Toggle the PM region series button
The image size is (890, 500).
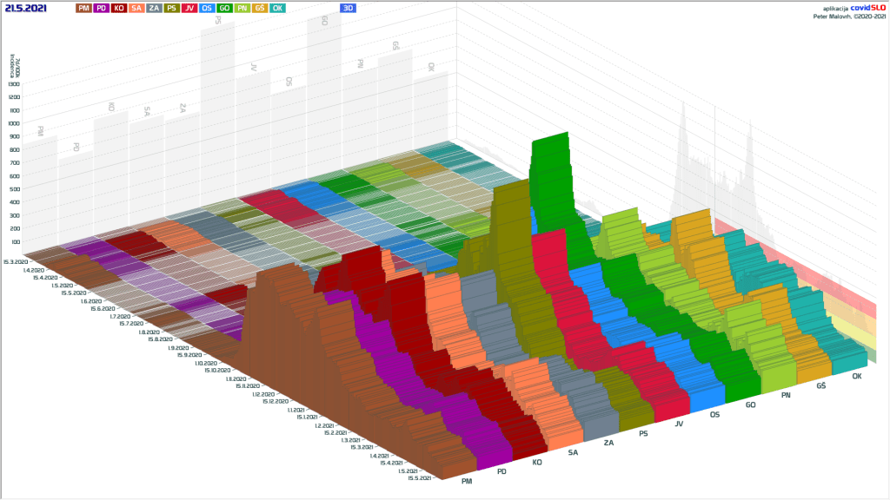(x=84, y=8)
